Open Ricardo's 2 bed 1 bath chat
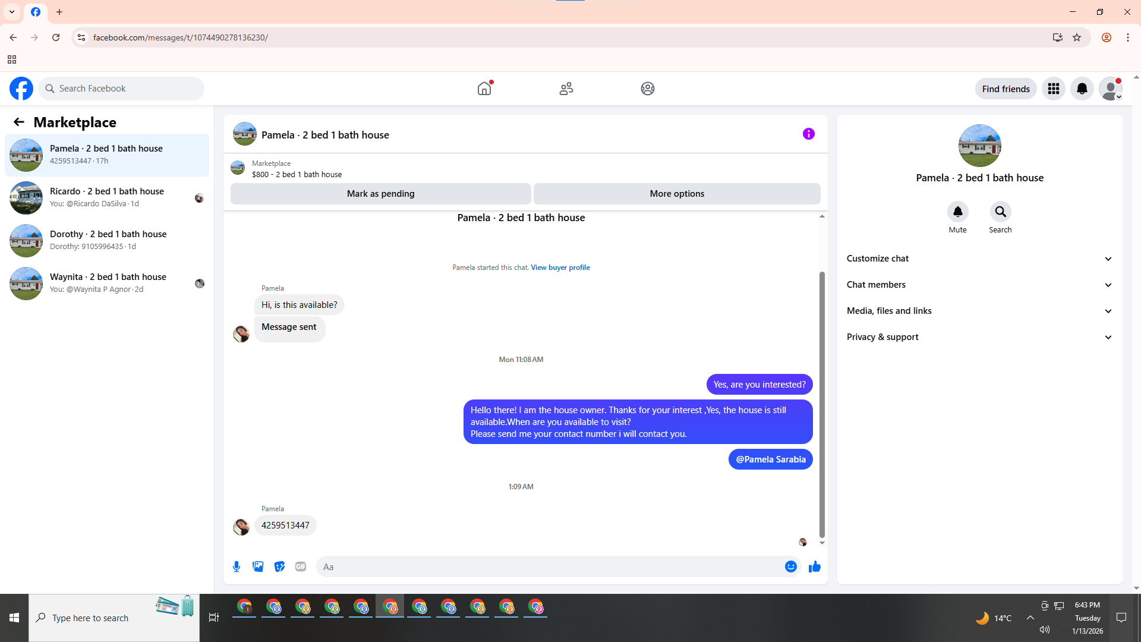The height and width of the screenshot is (642, 1141). (107, 197)
